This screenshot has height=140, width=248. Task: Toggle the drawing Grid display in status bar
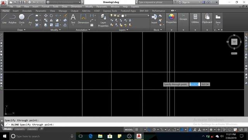click(136, 129)
